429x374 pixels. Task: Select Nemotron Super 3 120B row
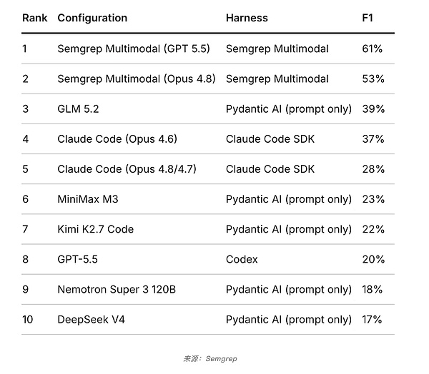[208, 289]
